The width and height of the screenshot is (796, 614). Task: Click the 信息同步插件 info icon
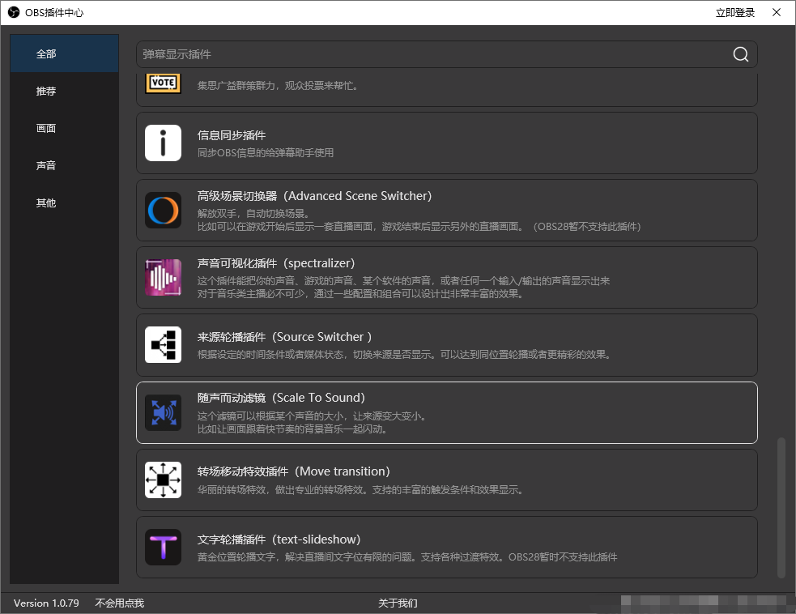click(163, 143)
